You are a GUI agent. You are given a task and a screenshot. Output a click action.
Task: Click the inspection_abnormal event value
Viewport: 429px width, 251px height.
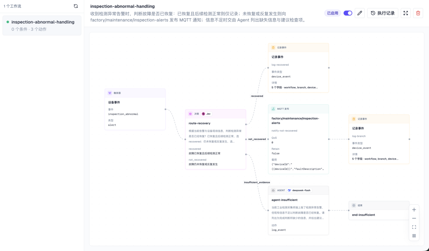(123, 114)
